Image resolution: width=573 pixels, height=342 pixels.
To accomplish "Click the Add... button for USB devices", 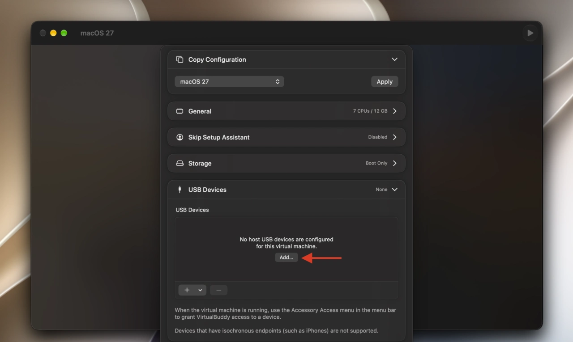I will point(286,257).
